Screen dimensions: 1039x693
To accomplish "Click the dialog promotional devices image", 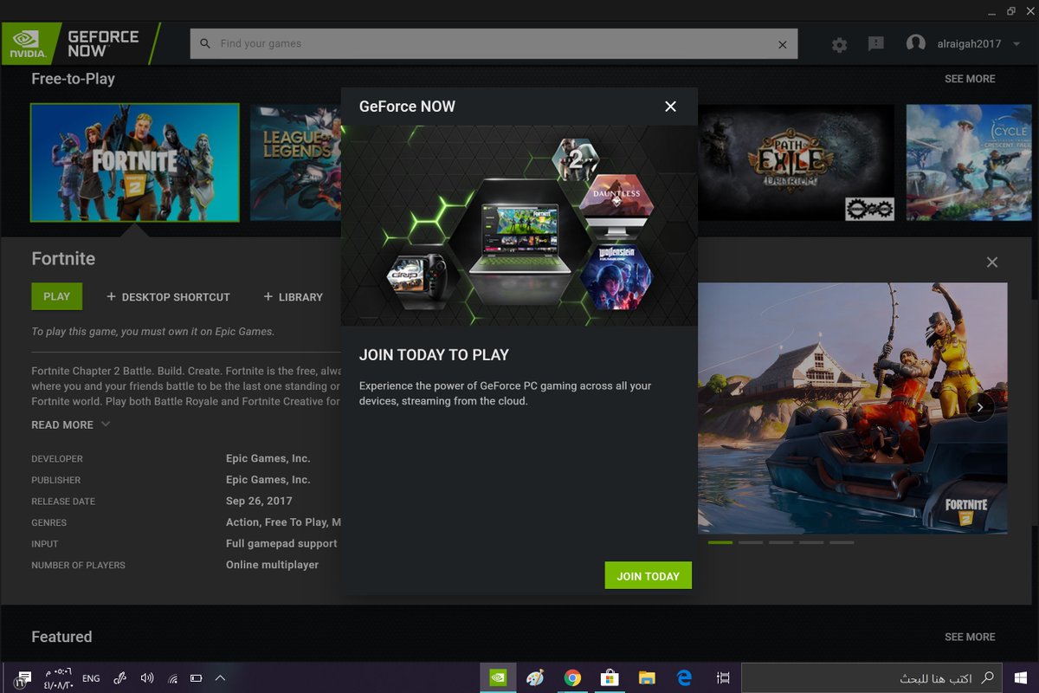I will pos(519,226).
